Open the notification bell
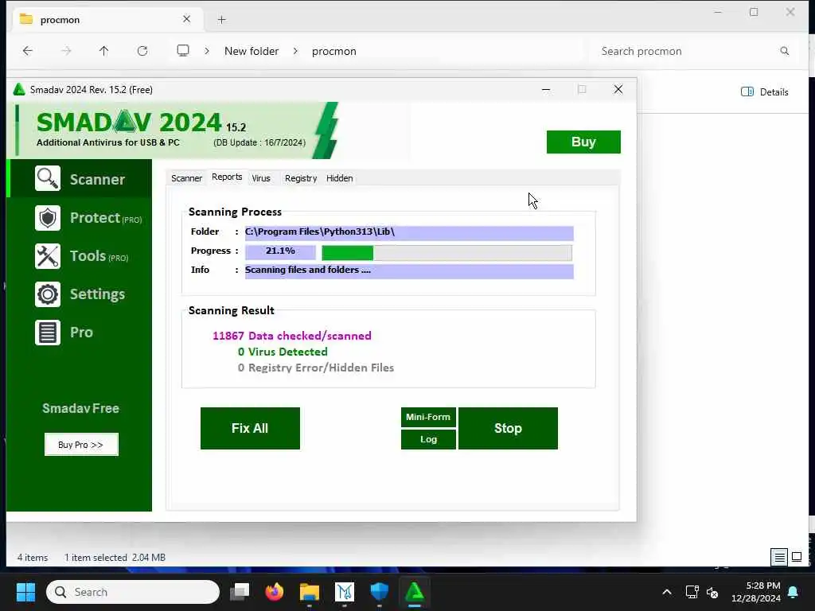Screen dimensions: 815x611 (794, 592)
